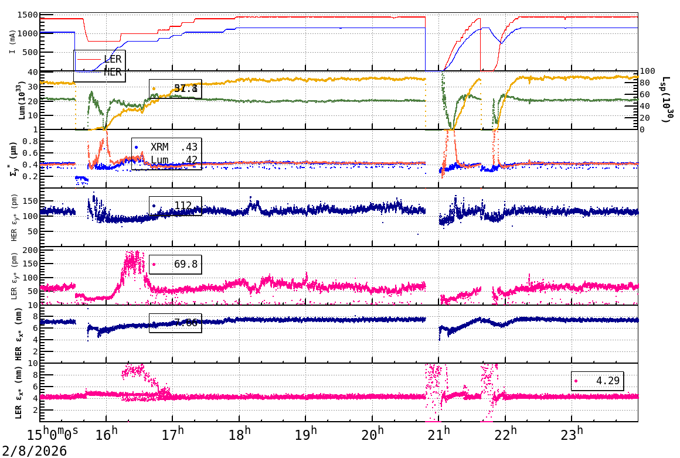
Task: Click the pink marker dot beside 69.8
Action: [x=154, y=264]
